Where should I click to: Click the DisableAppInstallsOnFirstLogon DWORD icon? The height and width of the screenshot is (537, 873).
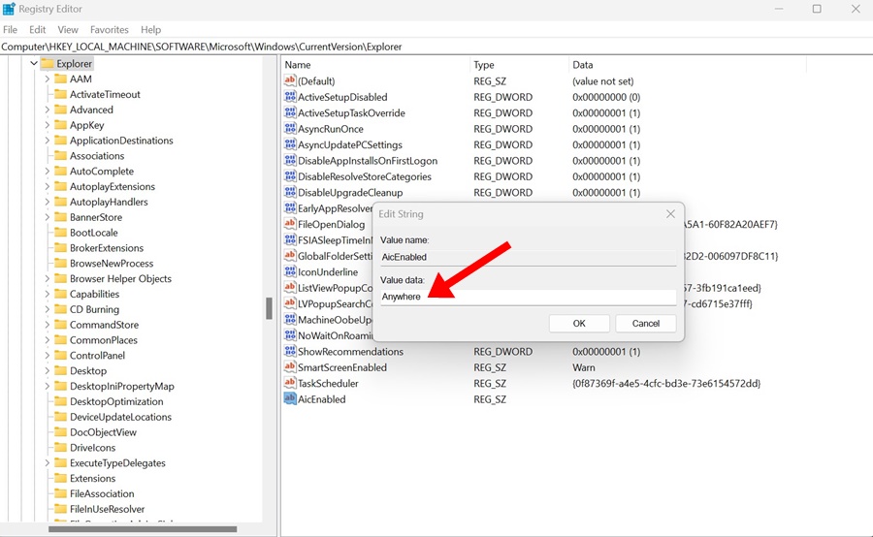click(290, 161)
